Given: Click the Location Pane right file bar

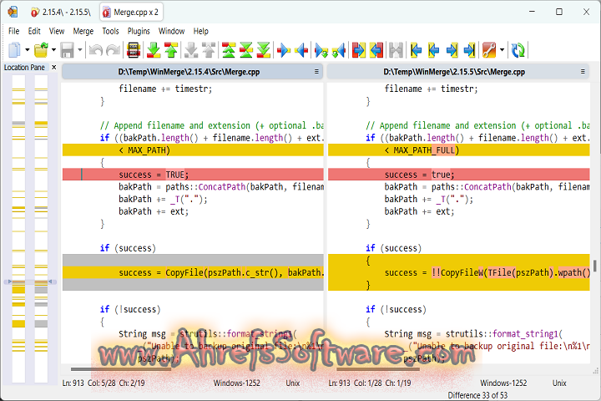Looking at the screenshot, I should pos(41,228).
